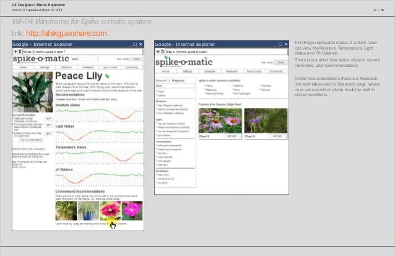Maximize the Peace Lily browser window
The width and height of the screenshot is (395, 256).
[x=135, y=44]
